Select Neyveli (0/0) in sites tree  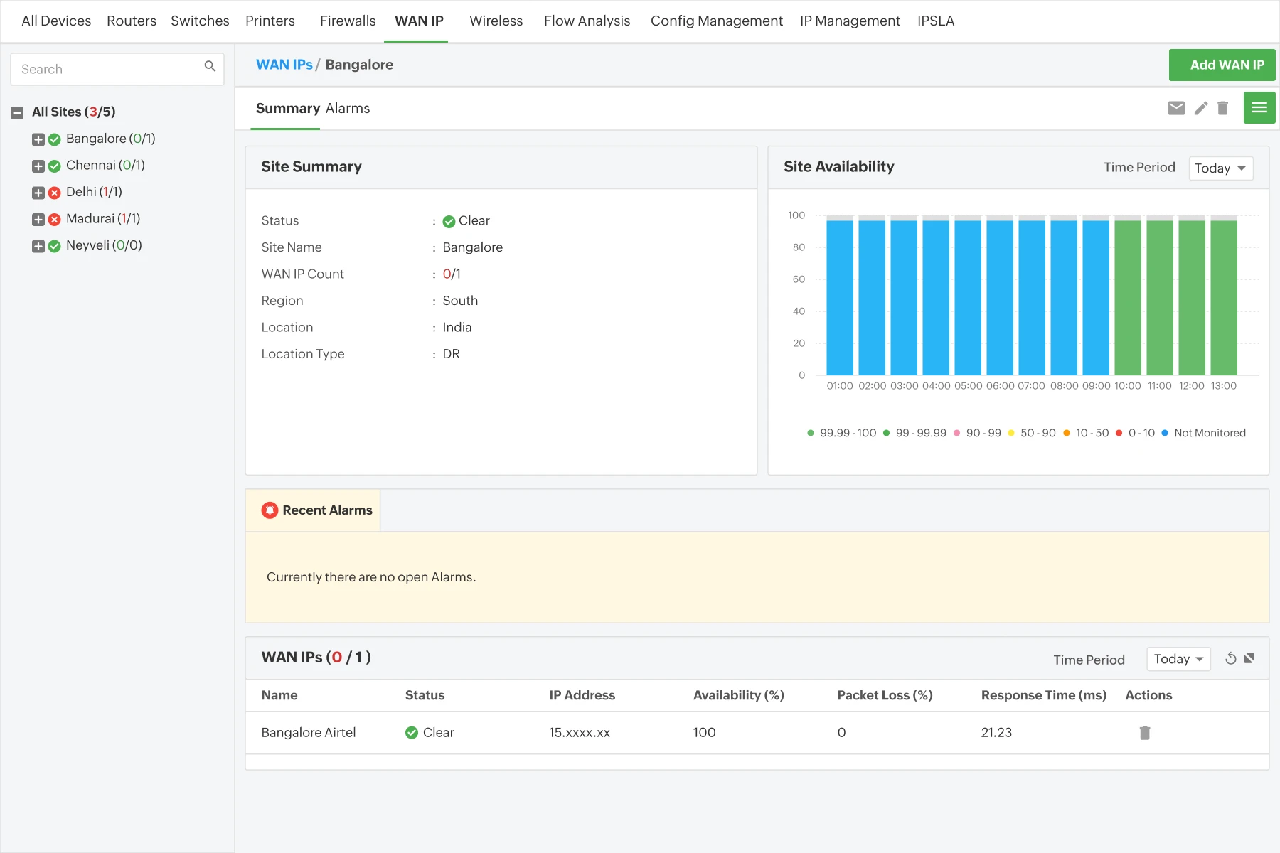coord(104,245)
